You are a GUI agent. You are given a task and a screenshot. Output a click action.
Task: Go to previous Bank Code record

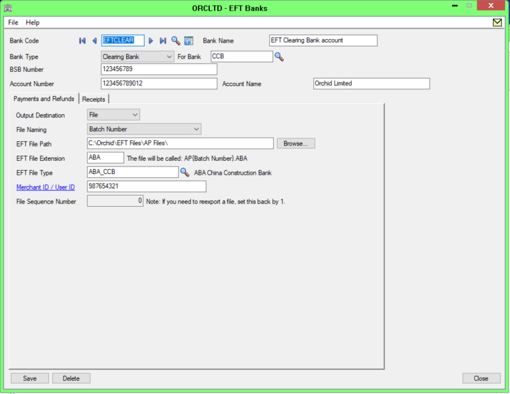coord(94,41)
